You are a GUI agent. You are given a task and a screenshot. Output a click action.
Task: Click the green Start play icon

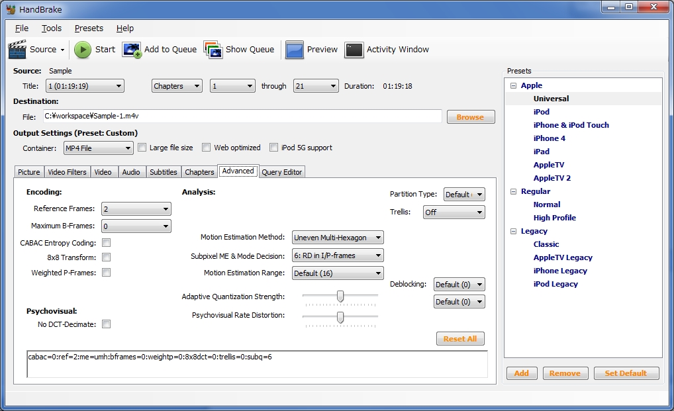(83, 50)
